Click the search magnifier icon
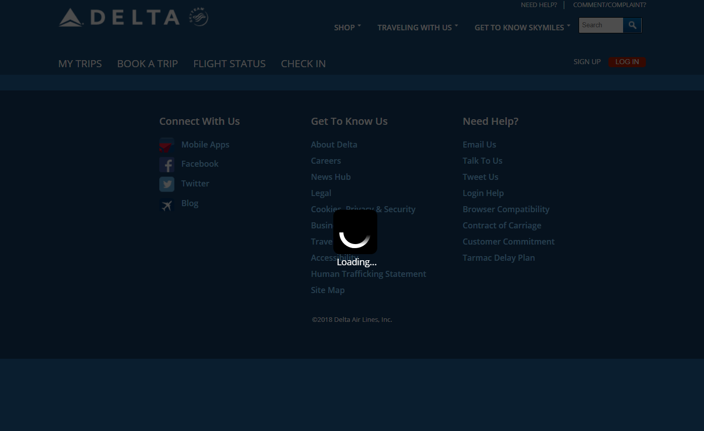The image size is (704, 431). click(632, 25)
